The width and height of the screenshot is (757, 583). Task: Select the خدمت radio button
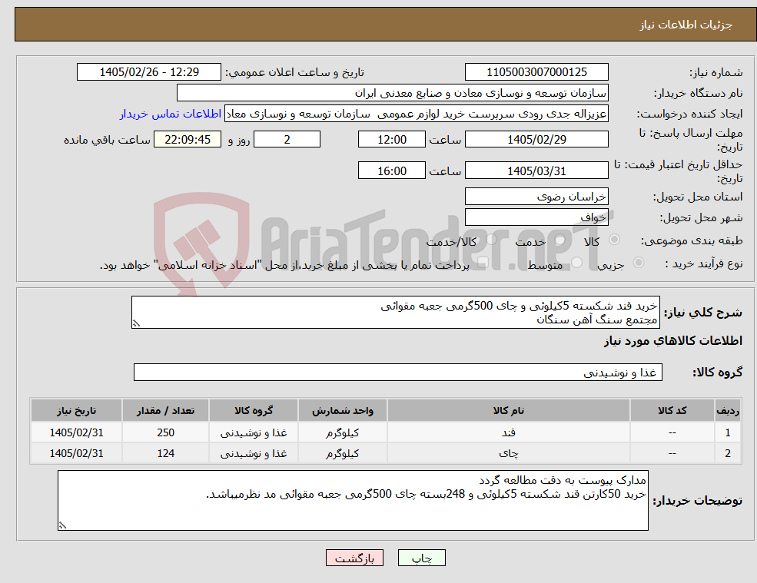pos(559,240)
